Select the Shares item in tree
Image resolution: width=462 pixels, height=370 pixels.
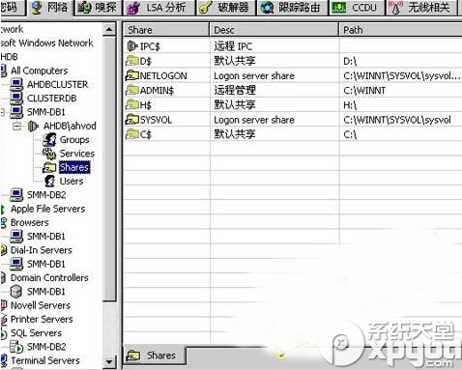click(74, 167)
